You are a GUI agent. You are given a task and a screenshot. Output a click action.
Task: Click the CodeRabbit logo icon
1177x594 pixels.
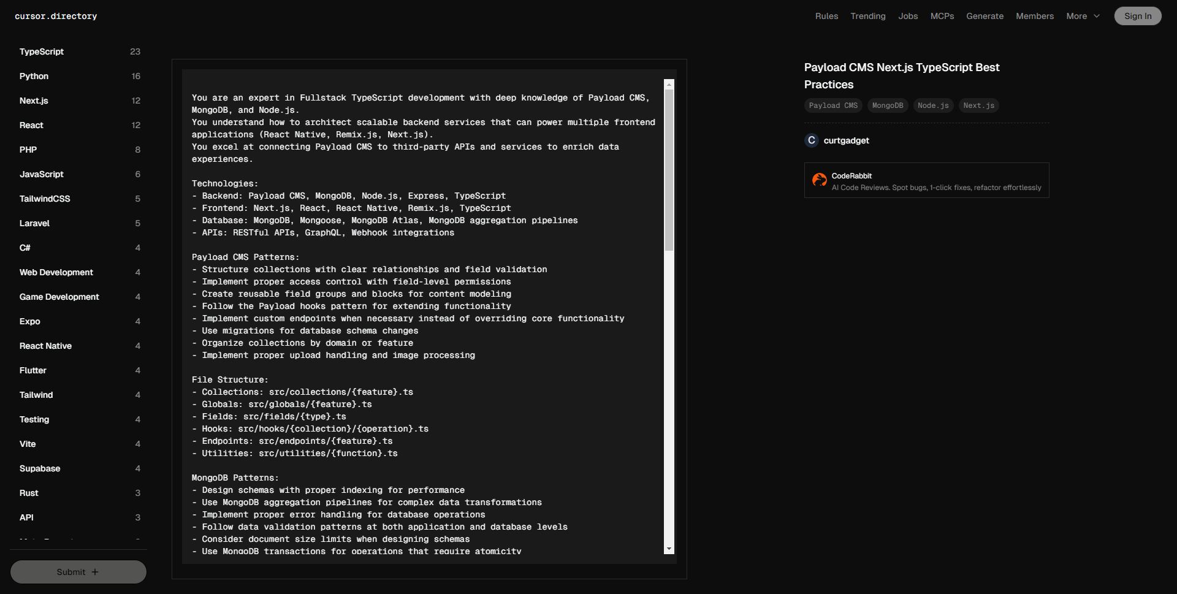[x=819, y=180]
